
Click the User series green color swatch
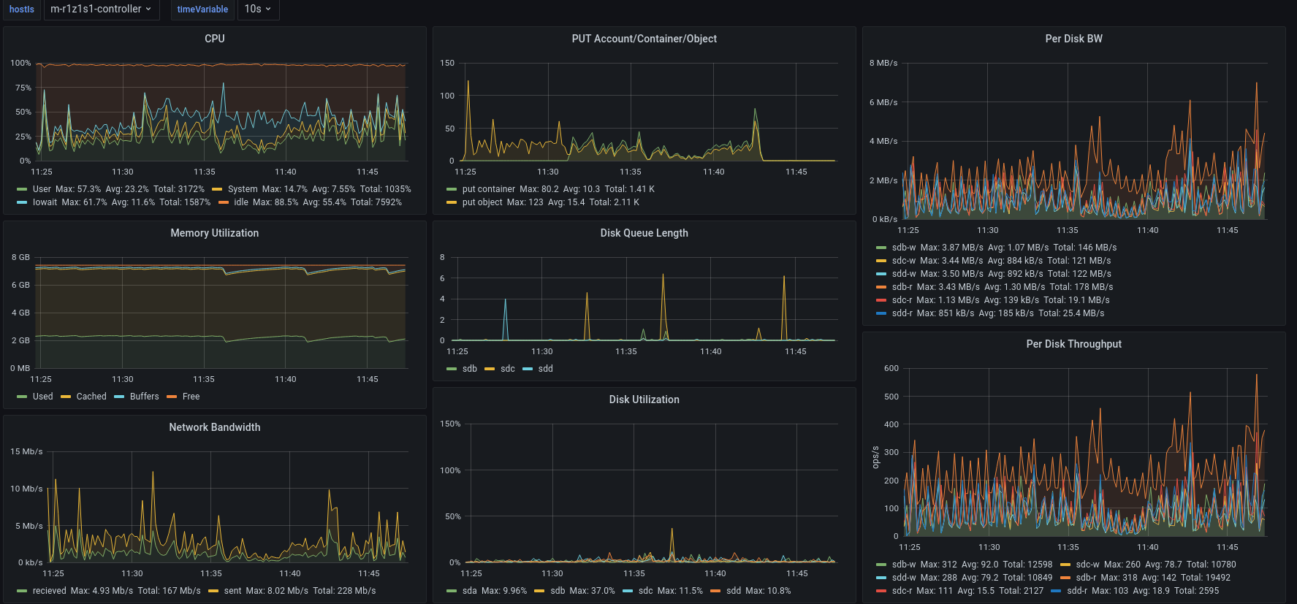[x=22, y=189]
